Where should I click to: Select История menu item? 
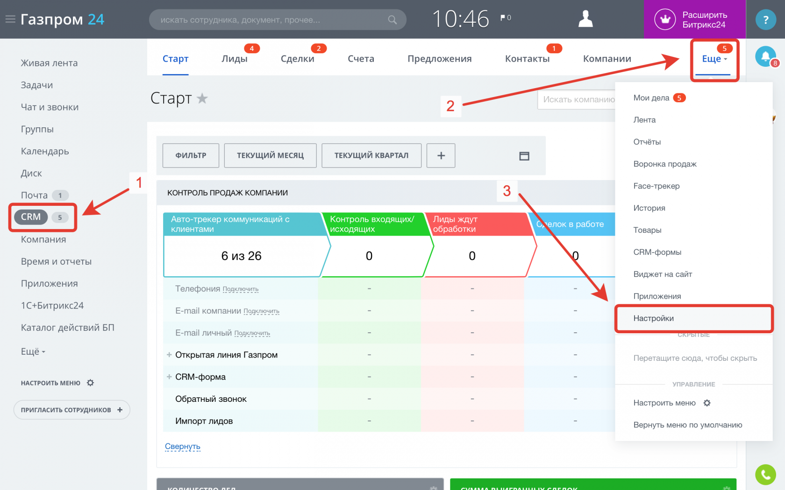[x=649, y=208]
